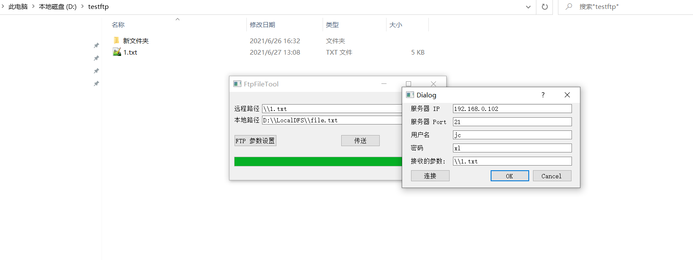Image resolution: width=693 pixels, height=260 pixels.
Task: Click the second quick access pin icon
Action: [x=97, y=58]
